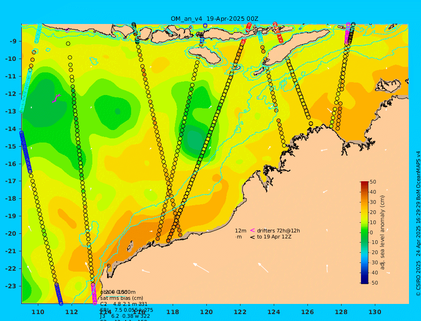Click the '12m' legend label
The height and width of the screenshot is (321, 421).
(241, 231)
